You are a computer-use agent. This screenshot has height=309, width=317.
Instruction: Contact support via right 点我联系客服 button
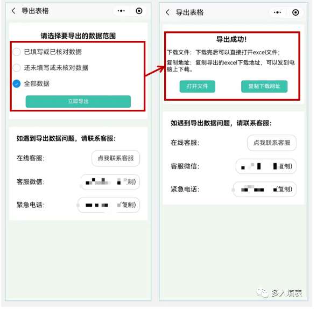272,143
